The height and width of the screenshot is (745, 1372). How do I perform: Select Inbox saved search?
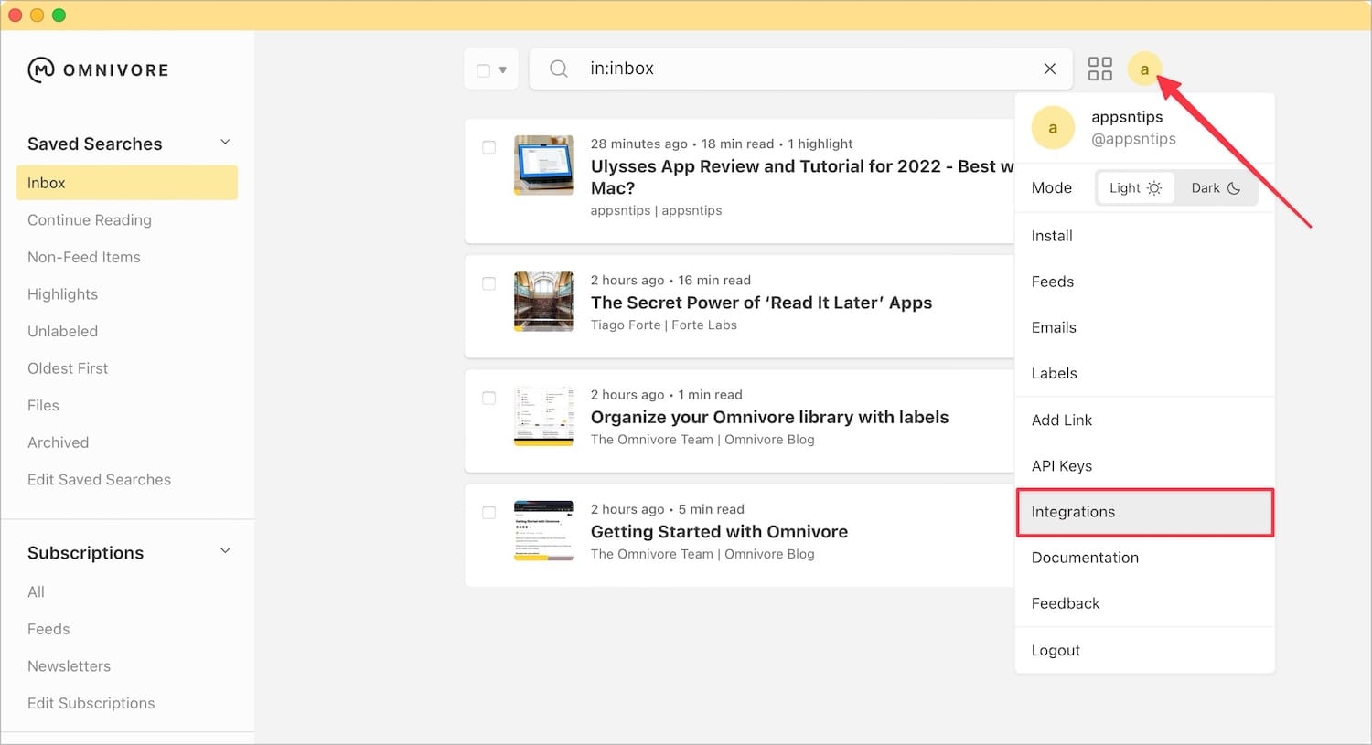127,183
